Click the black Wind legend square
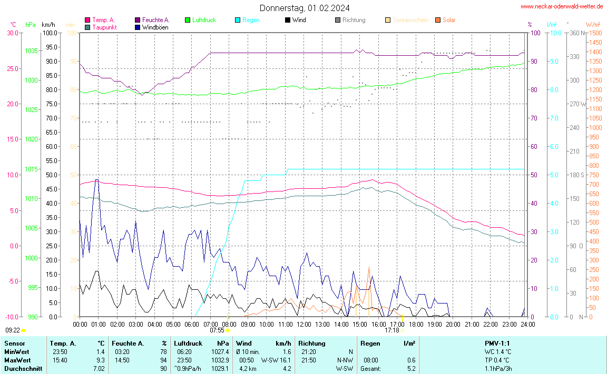 coord(288,21)
